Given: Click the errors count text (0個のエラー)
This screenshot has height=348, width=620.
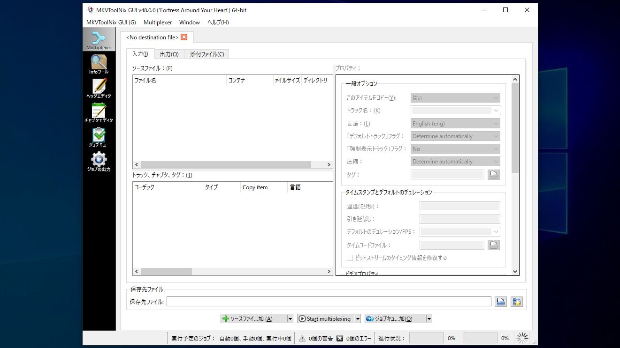Looking at the screenshot, I should pos(360,338).
